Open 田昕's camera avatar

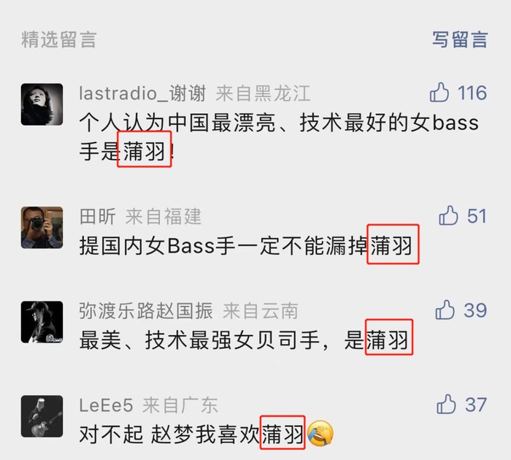click(x=42, y=228)
